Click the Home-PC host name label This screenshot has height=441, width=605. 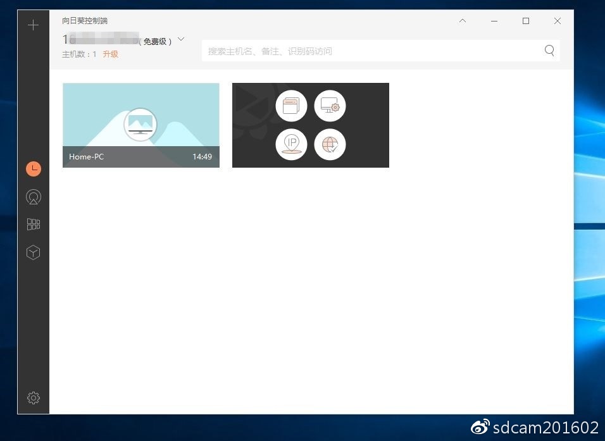click(87, 157)
